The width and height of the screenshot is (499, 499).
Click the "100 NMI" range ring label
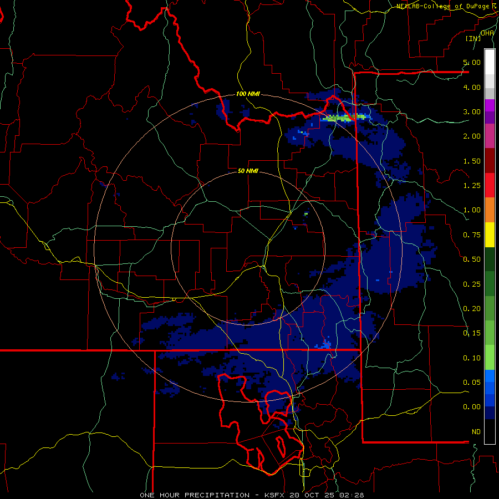248,94
